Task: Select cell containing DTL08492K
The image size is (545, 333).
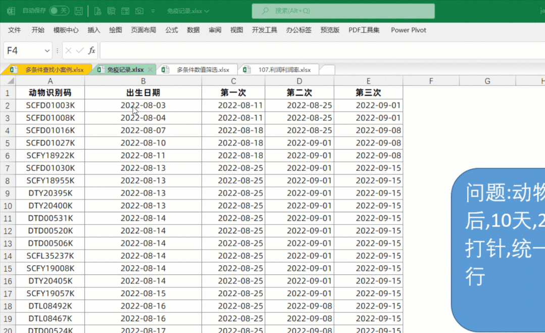Action: click(50, 306)
